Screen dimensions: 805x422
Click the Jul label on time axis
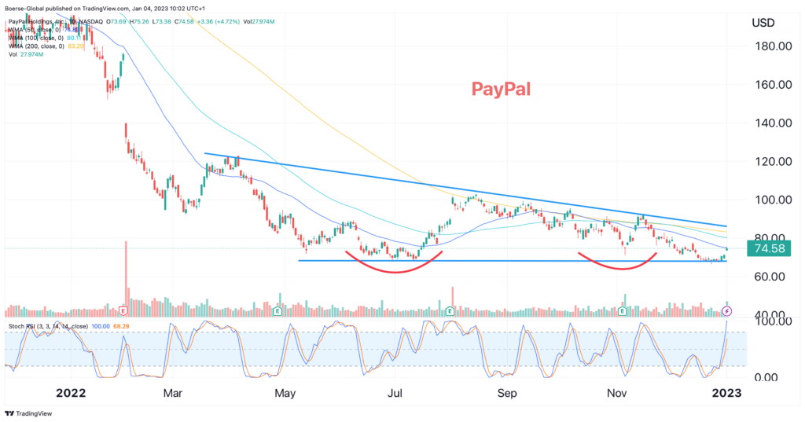tap(395, 393)
